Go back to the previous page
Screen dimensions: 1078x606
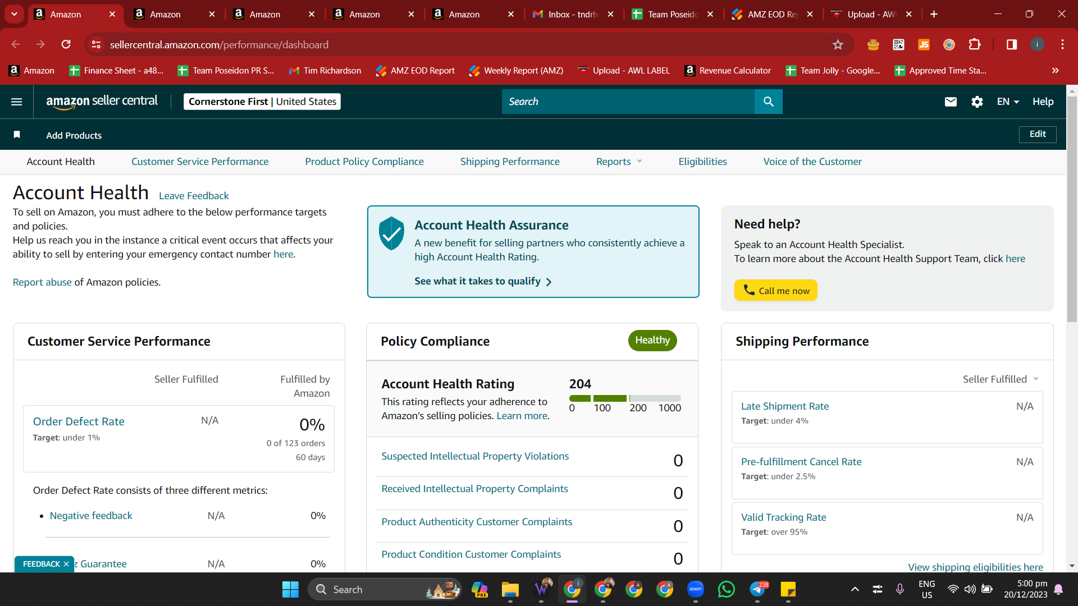(x=16, y=44)
